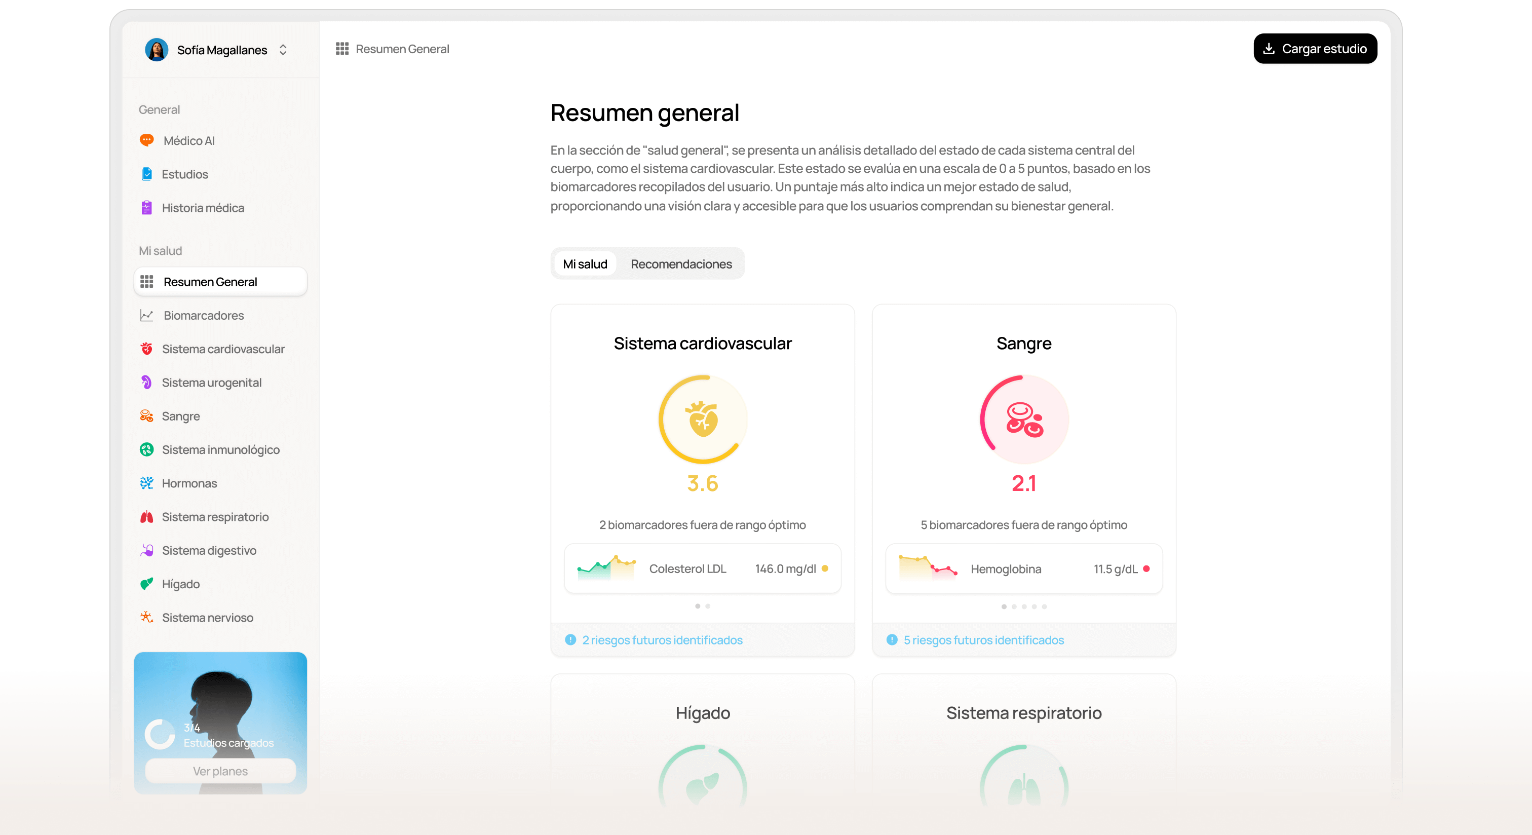Viewport: 1532px width, 835px height.
Task: Switch to the Recomendaciones tab
Action: (x=681, y=264)
